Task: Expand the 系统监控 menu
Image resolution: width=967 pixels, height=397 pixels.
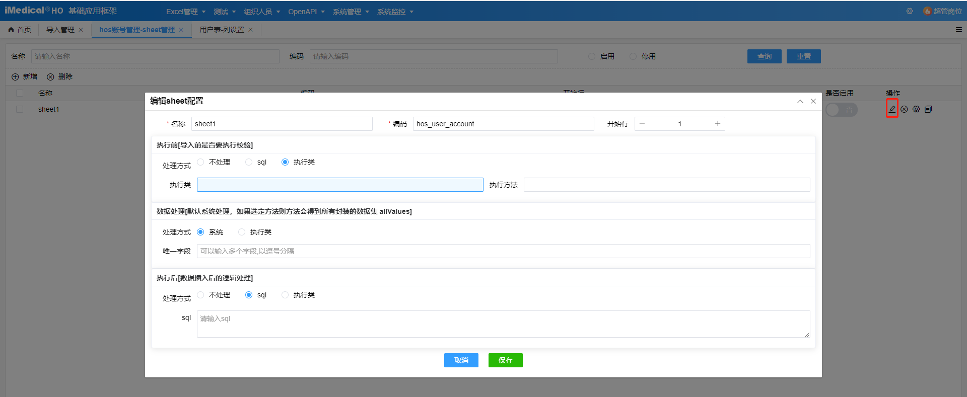Action: pos(395,12)
